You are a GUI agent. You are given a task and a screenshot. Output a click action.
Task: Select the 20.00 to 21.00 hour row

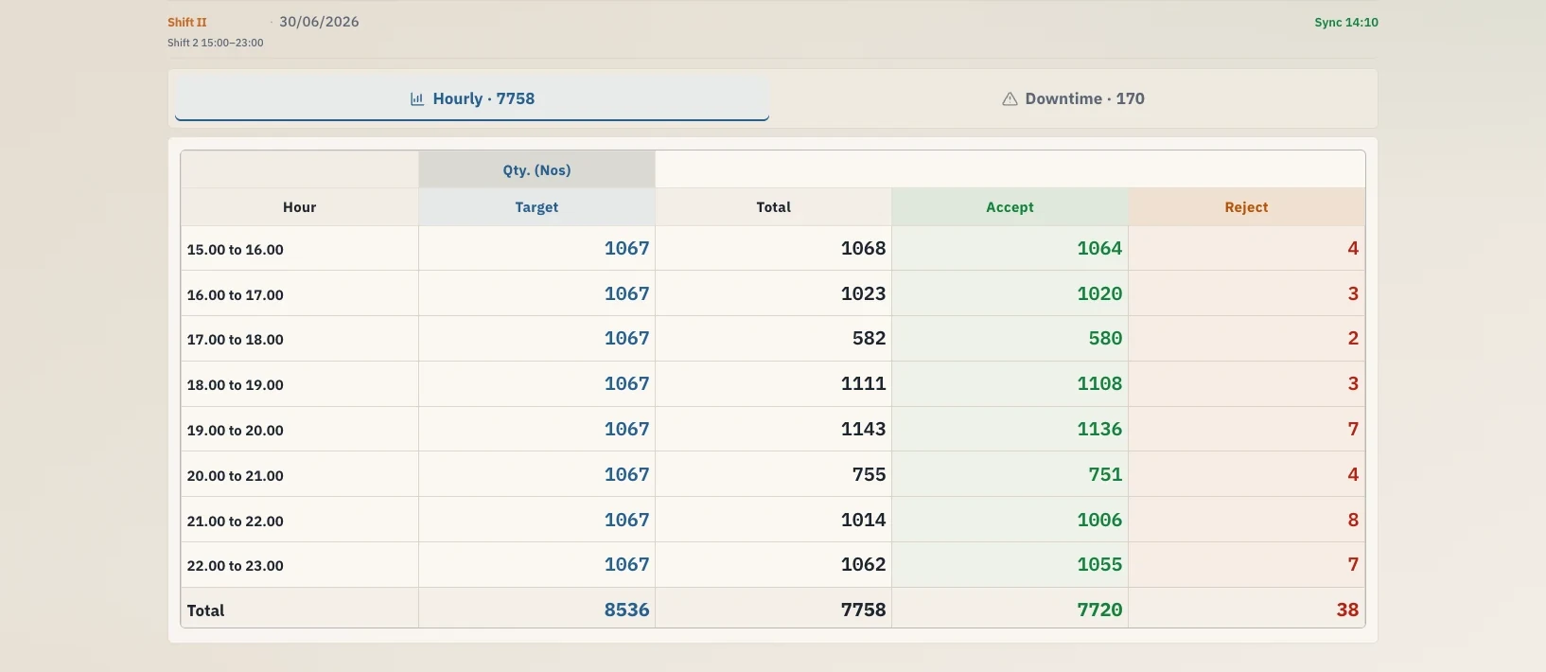773,474
